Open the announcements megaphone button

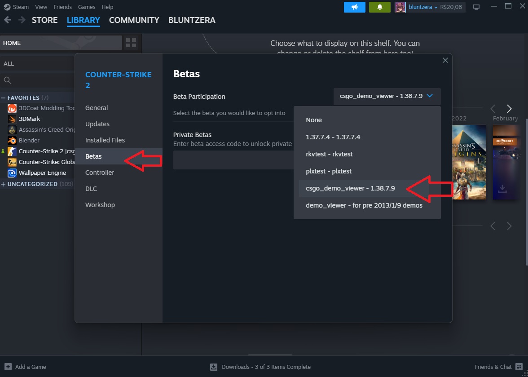(x=355, y=7)
